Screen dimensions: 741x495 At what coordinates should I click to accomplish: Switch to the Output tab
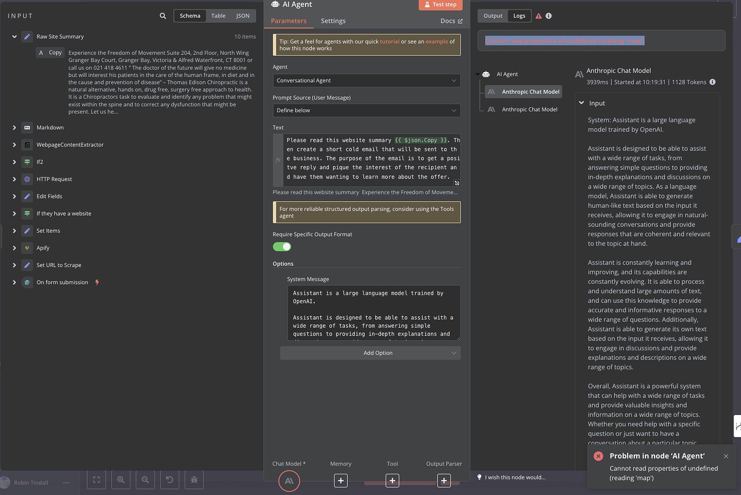(492, 16)
